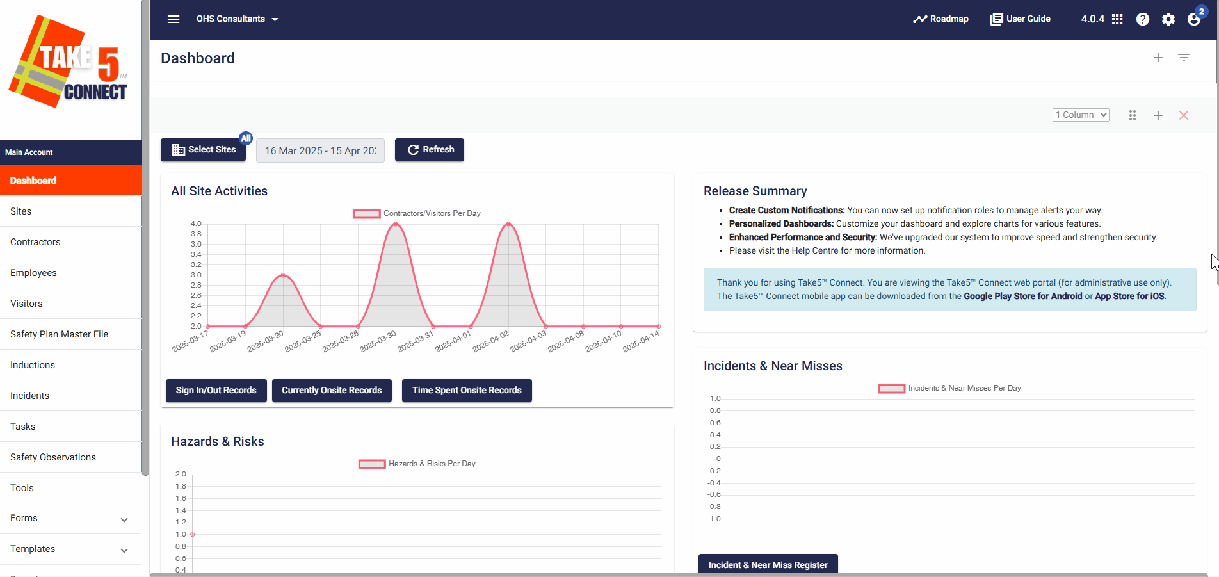This screenshot has height=577, width=1219.
Task: Toggle Incidents & Near Misses Per Day legend swatch
Action: coord(891,388)
